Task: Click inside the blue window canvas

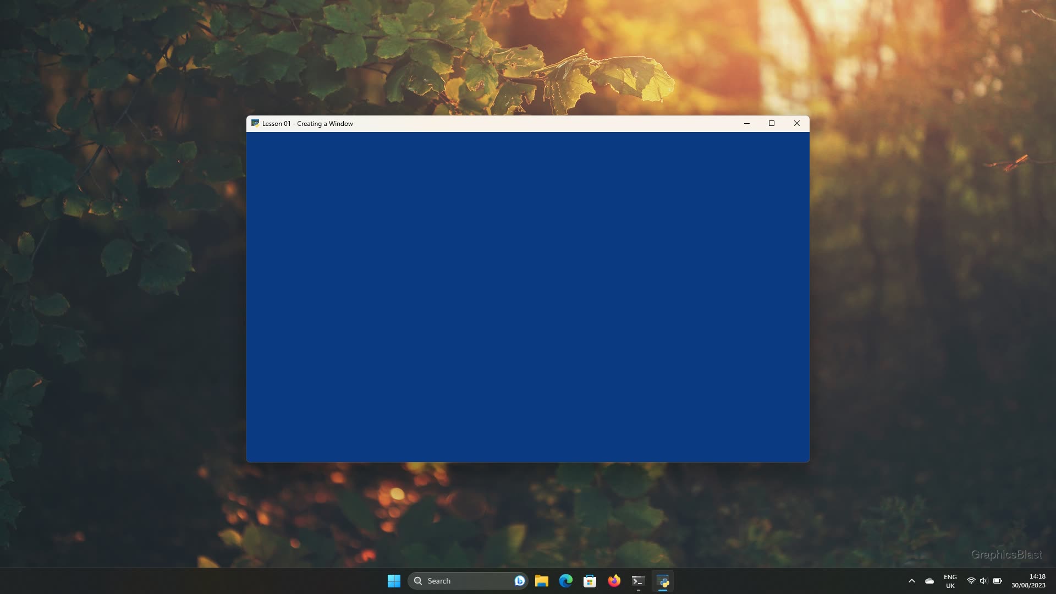Action: [x=528, y=297]
